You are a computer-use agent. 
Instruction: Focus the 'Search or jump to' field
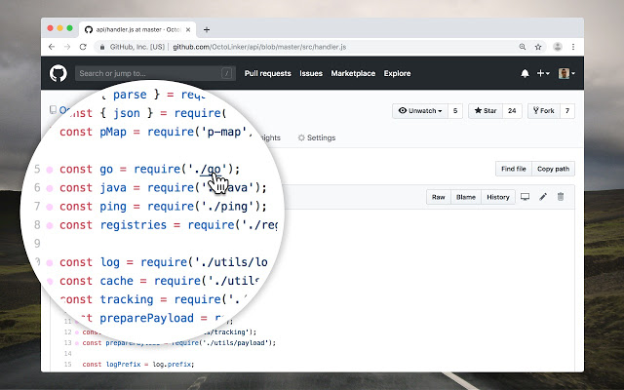pos(155,73)
